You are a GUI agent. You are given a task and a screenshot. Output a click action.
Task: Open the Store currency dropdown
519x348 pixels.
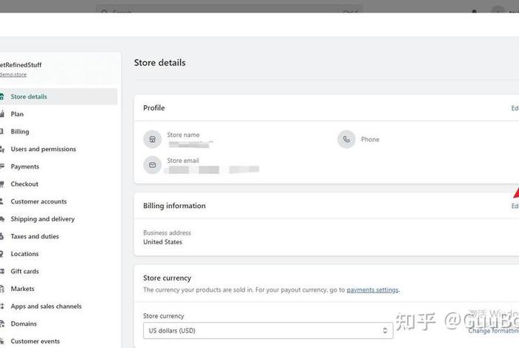click(268, 330)
